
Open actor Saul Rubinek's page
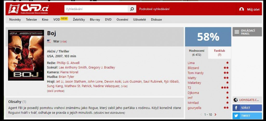pos(152,81)
